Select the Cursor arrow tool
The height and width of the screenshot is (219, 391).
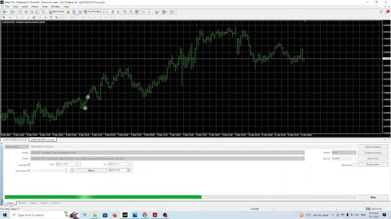click(x=4, y=18)
